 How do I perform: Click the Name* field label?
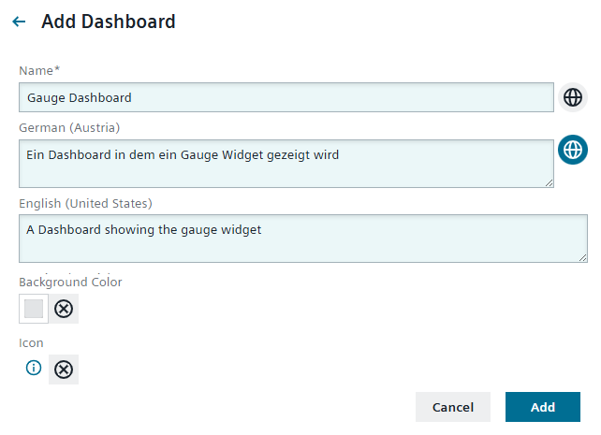(x=39, y=70)
